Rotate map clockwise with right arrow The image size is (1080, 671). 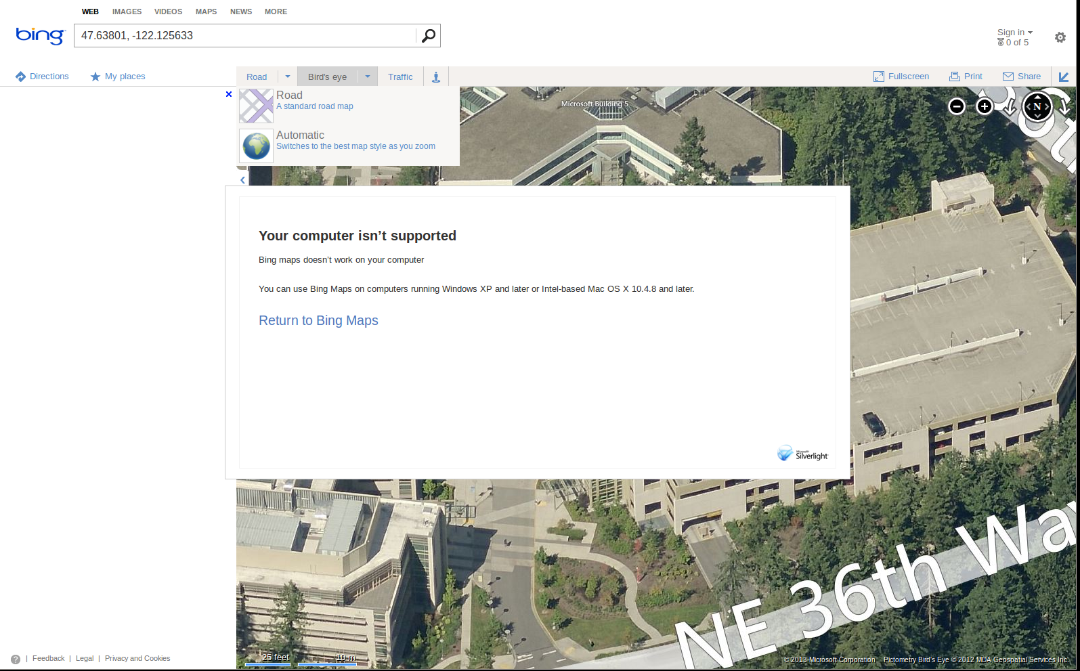click(x=1064, y=106)
